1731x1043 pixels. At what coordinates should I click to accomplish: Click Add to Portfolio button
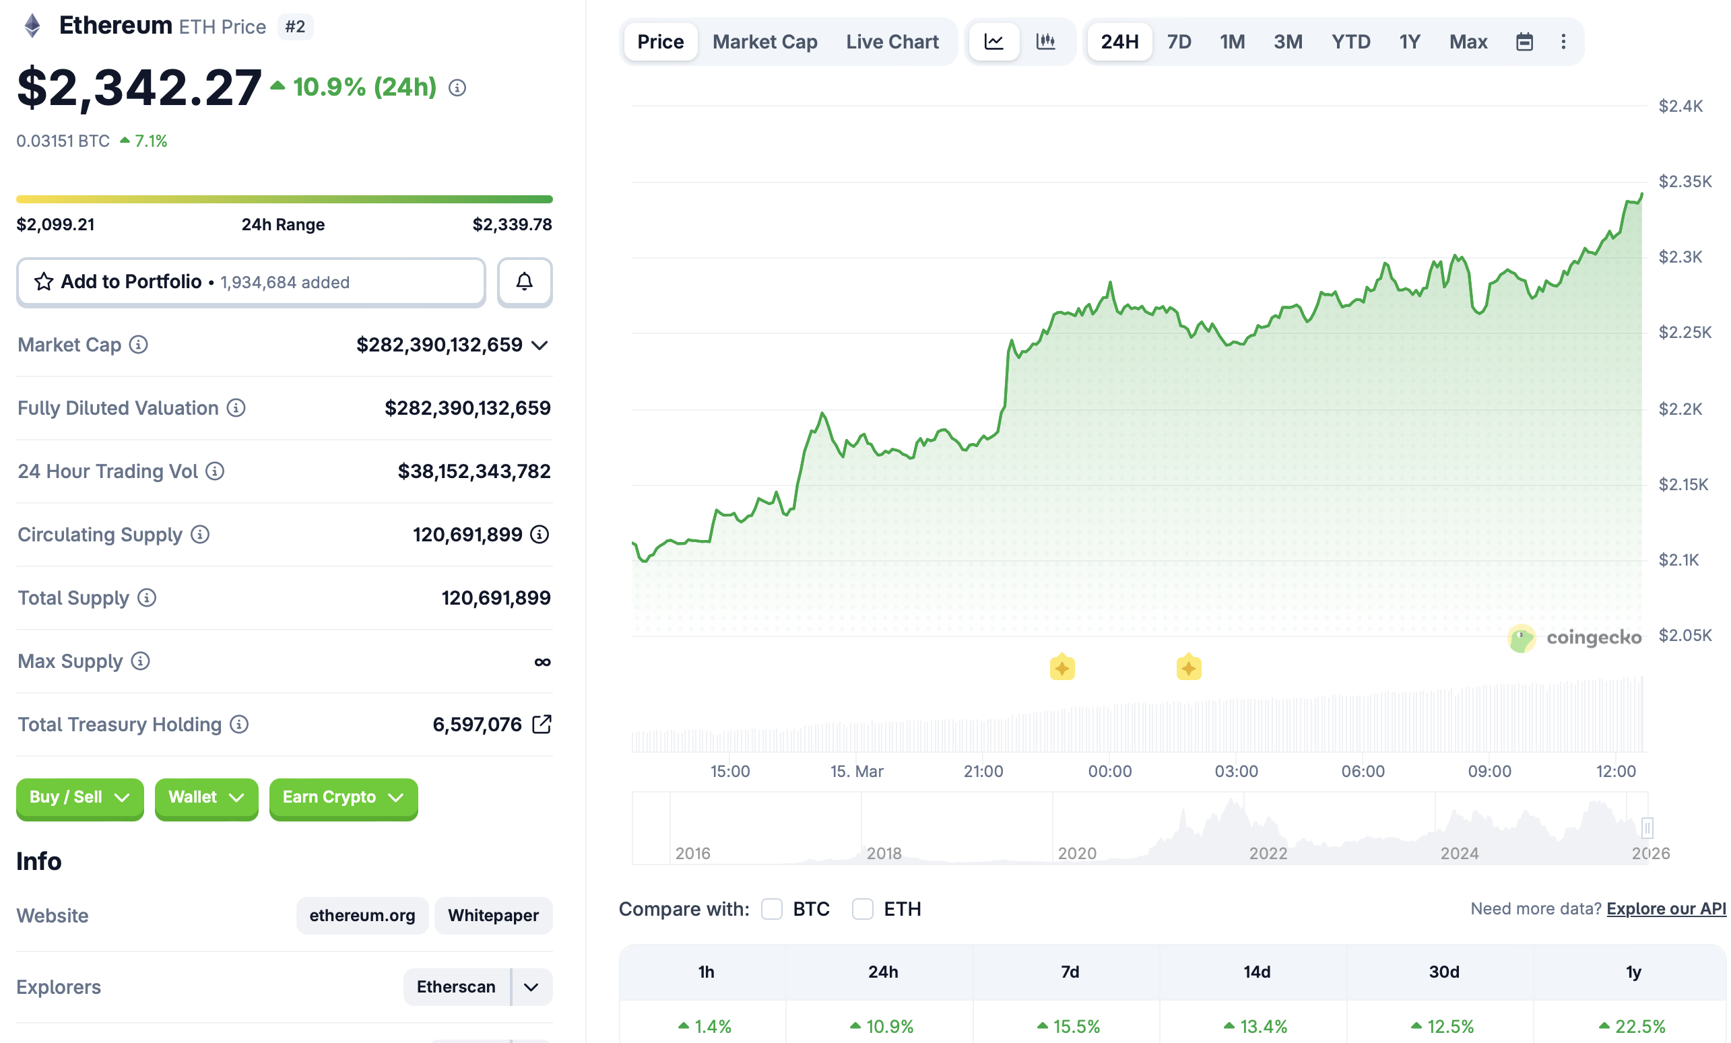[251, 282]
